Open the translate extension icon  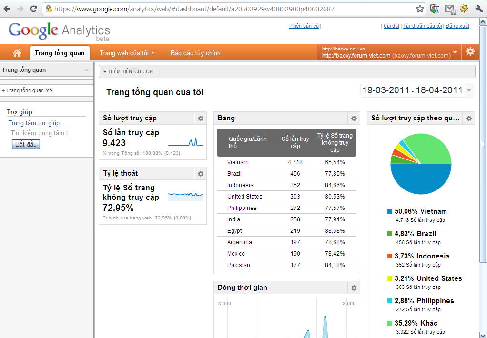click(435, 9)
